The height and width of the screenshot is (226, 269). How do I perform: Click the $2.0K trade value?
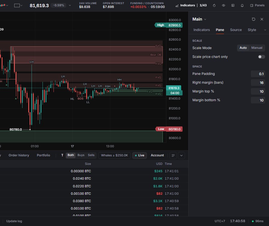(x=158, y=179)
